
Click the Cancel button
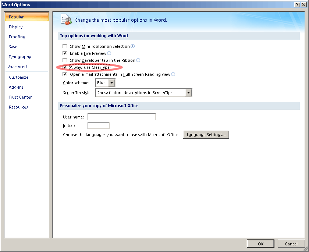click(x=291, y=244)
